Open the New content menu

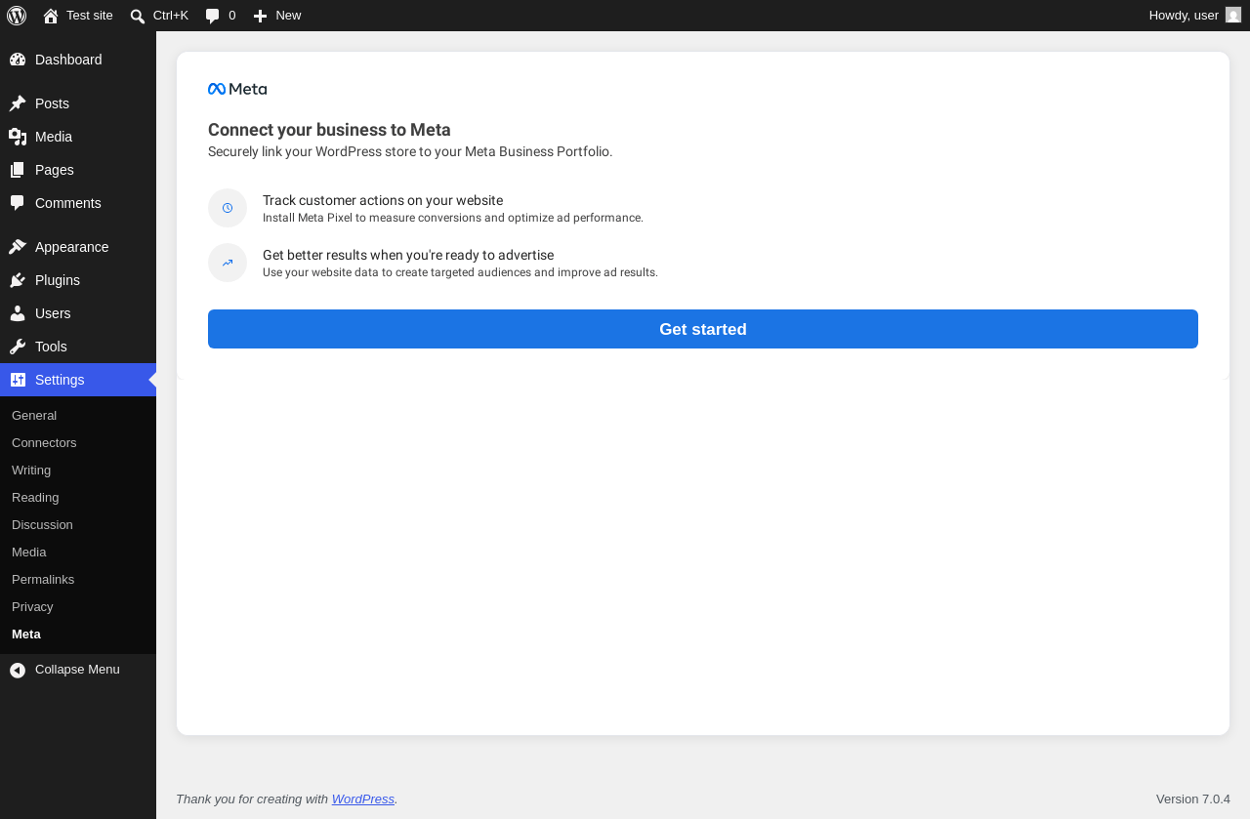[x=277, y=16]
